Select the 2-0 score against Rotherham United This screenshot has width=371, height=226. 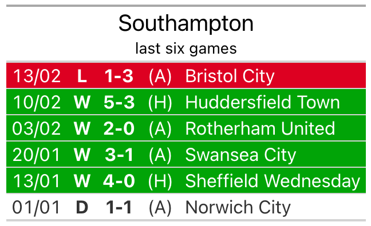point(119,128)
